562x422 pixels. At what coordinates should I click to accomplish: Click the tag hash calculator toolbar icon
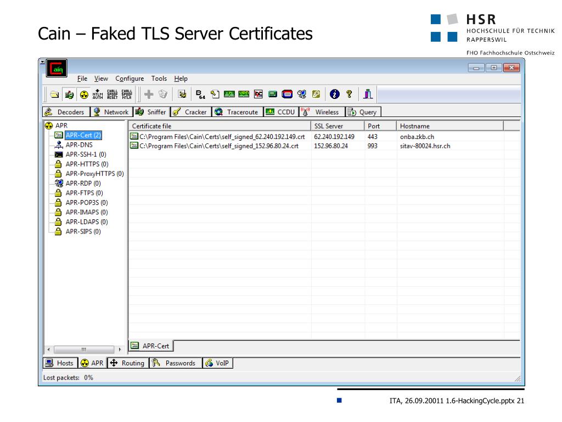tap(215, 94)
